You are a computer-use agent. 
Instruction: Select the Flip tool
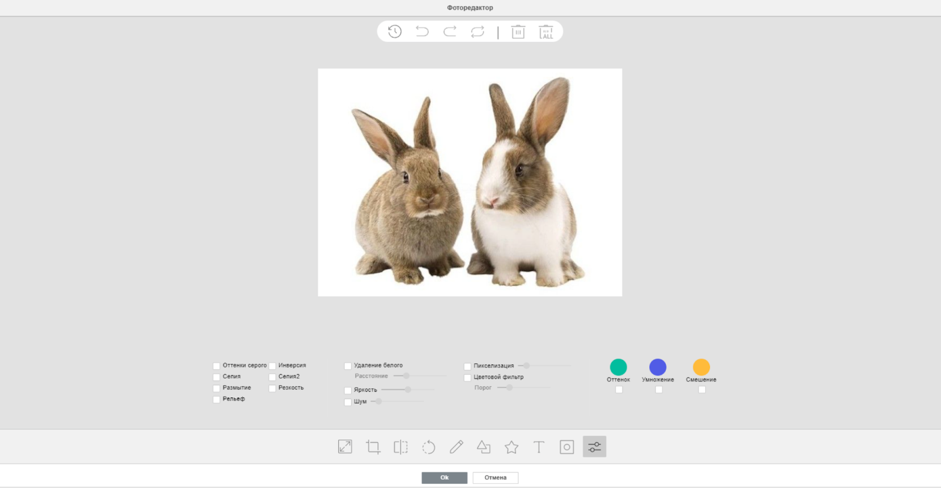pos(401,447)
